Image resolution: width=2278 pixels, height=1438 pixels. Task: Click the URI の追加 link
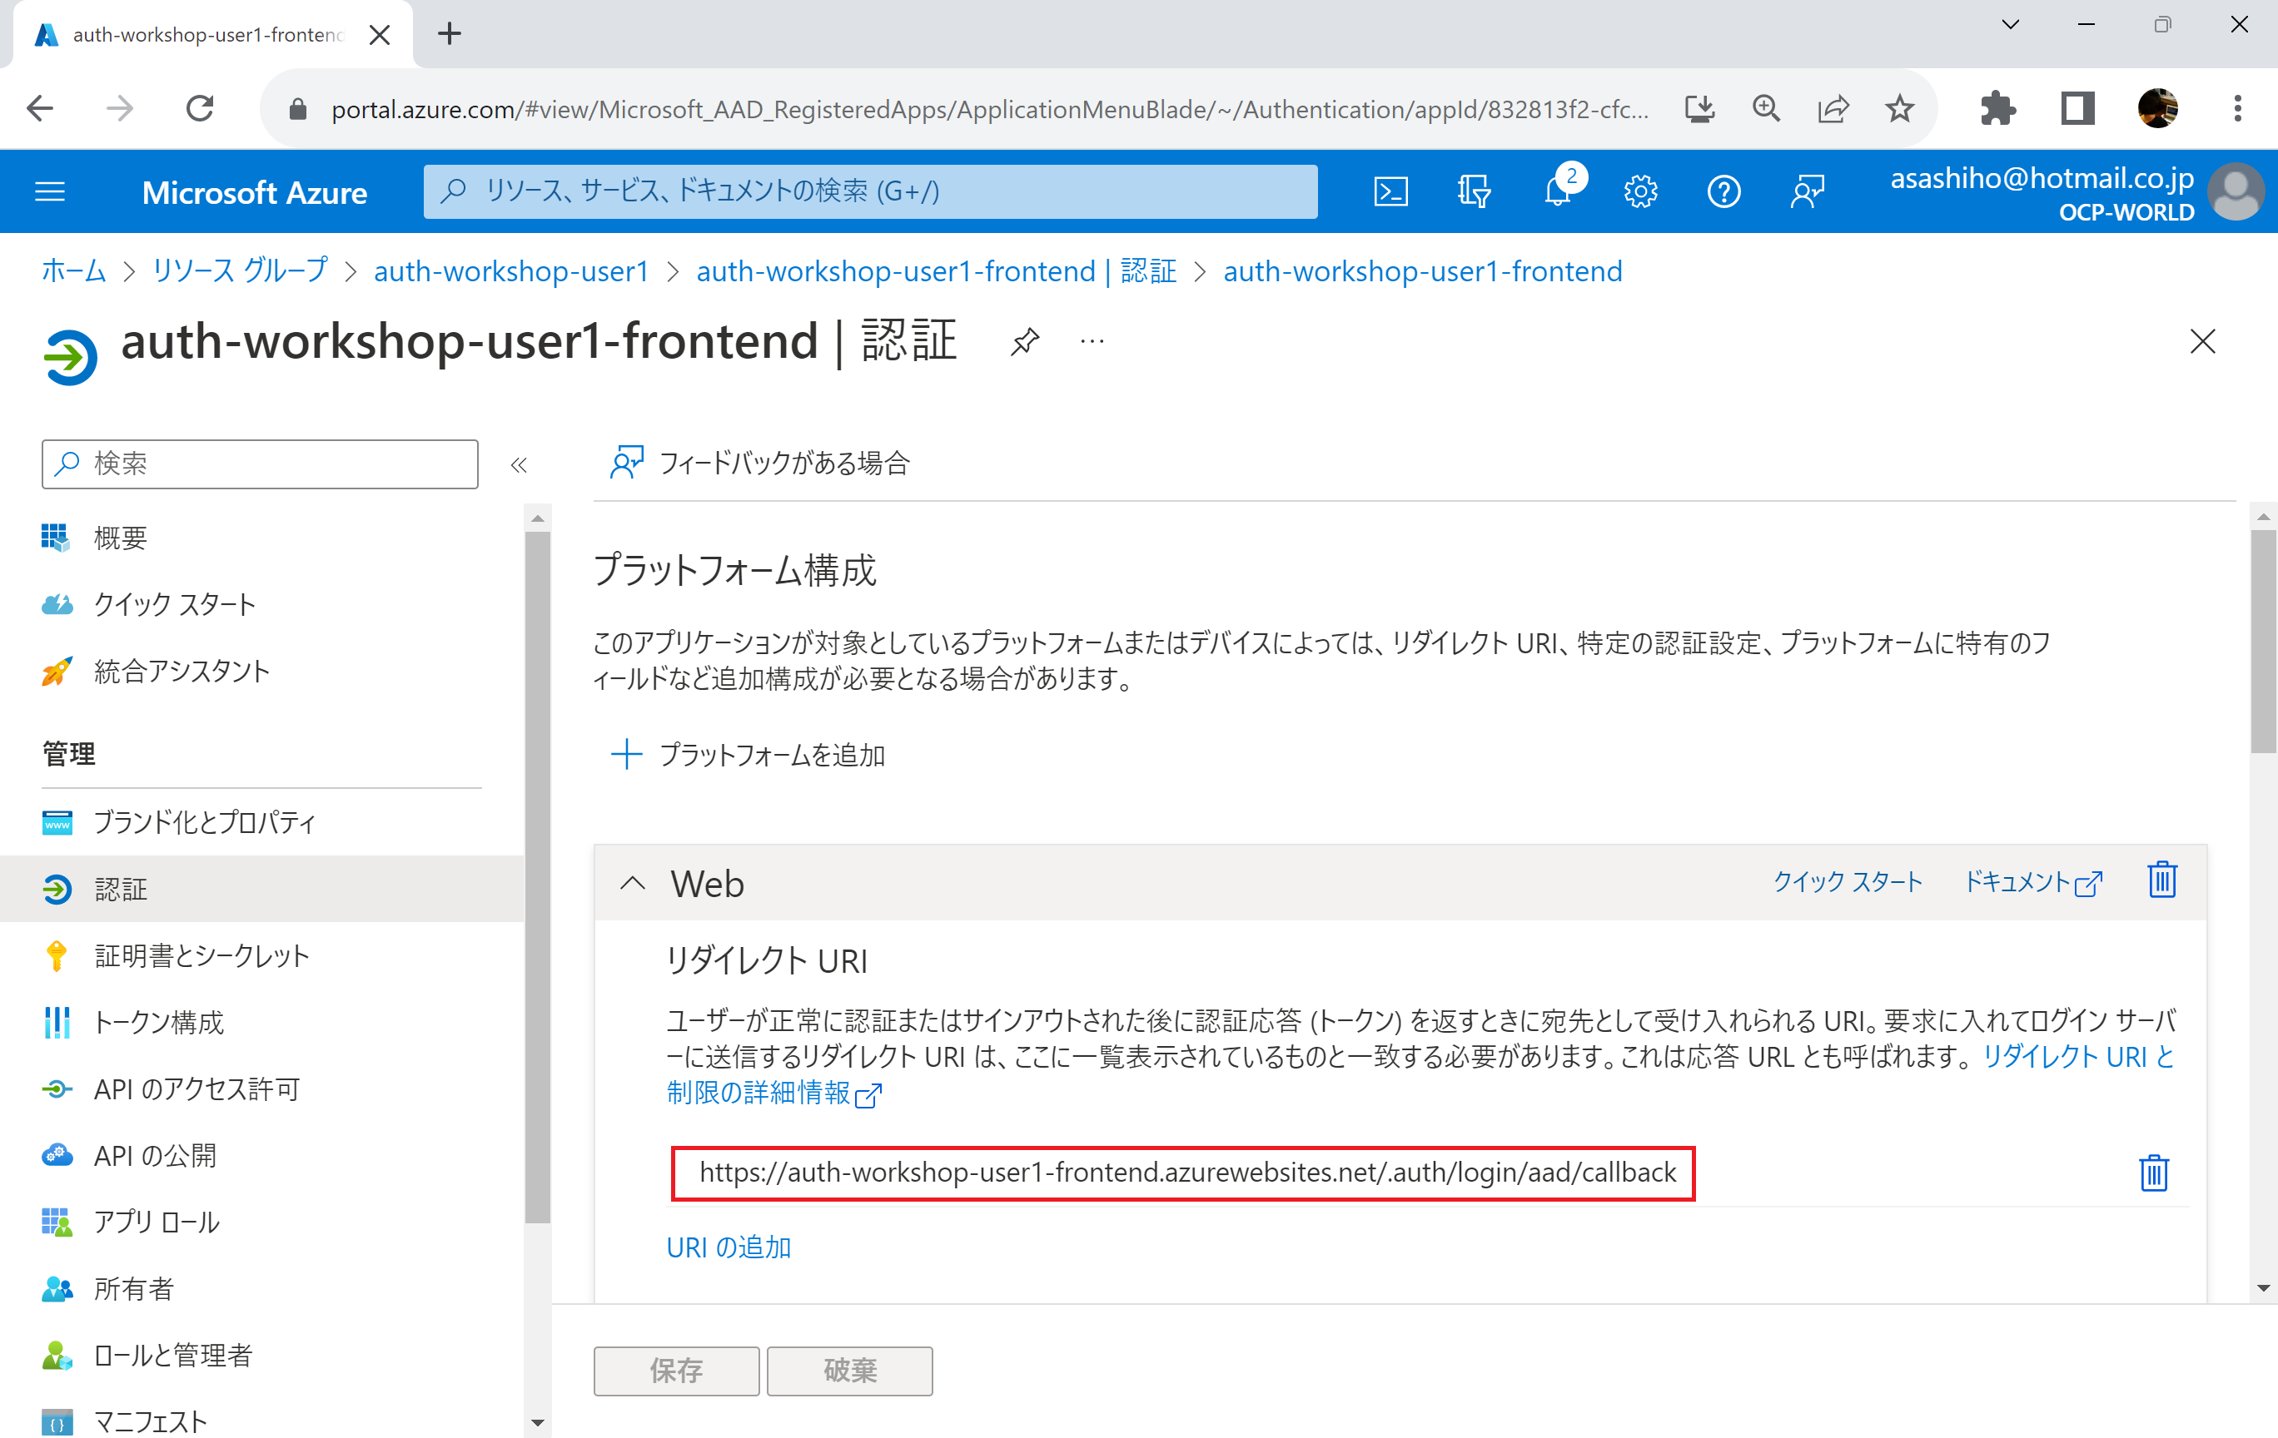[x=728, y=1246]
